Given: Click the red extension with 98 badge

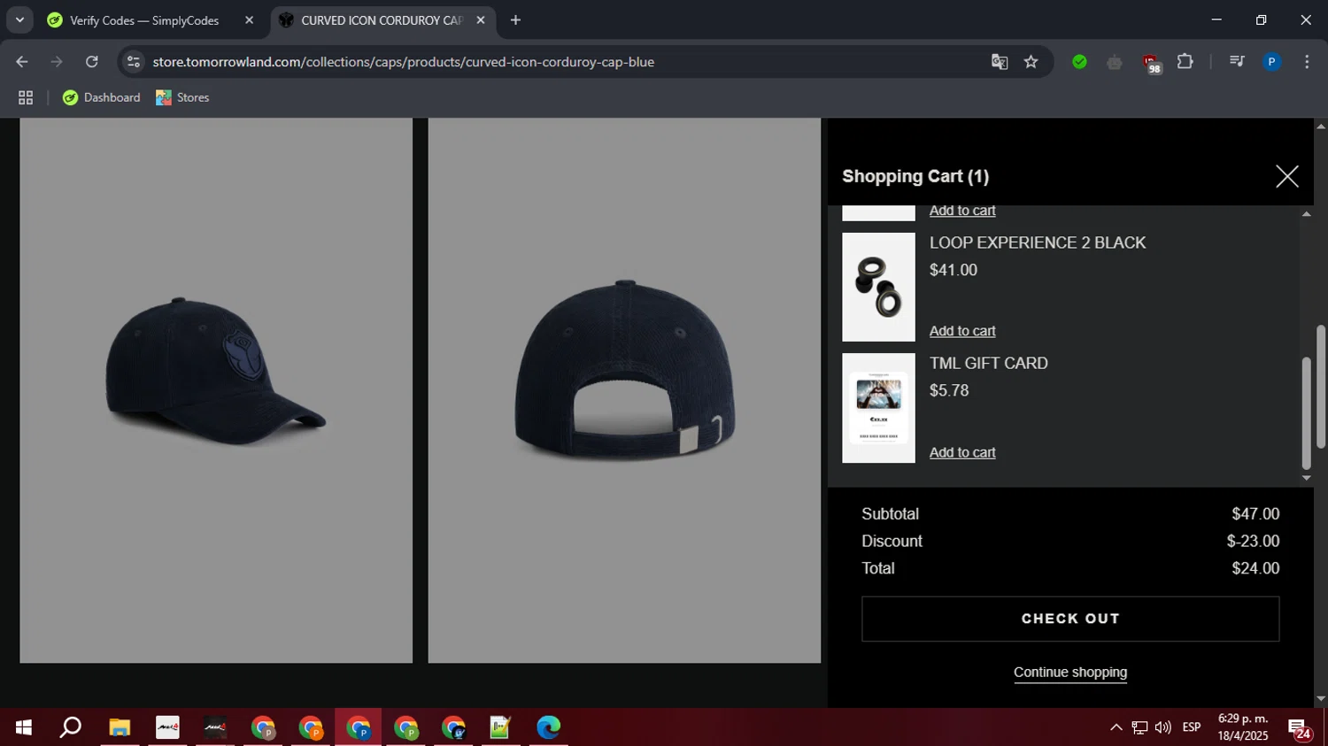Looking at the screenshot, I should [x=1151, y=63].
